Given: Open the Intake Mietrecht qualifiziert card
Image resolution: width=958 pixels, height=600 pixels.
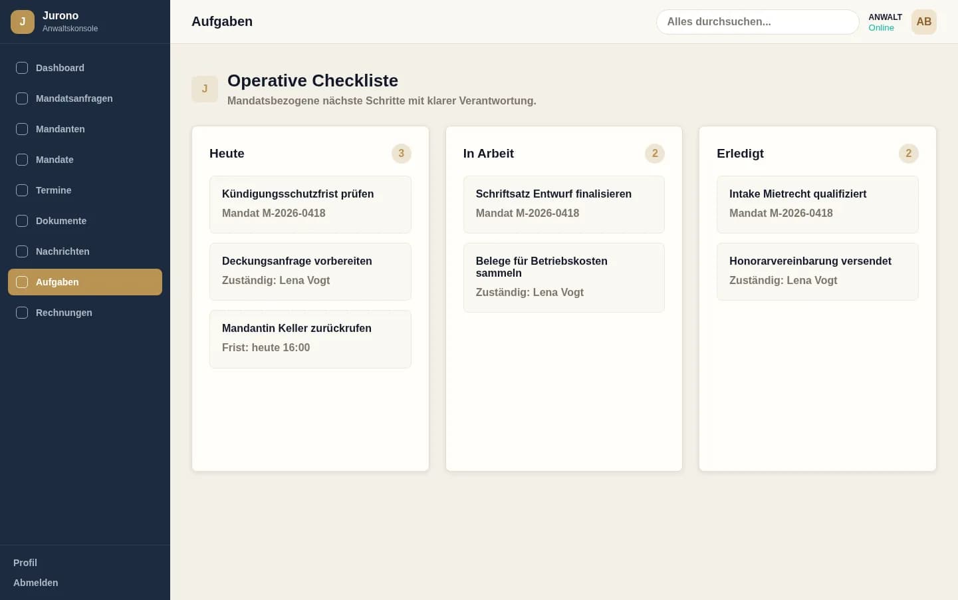Looking at the screenshot, I should pyautogui.click(x=818, y=204).
